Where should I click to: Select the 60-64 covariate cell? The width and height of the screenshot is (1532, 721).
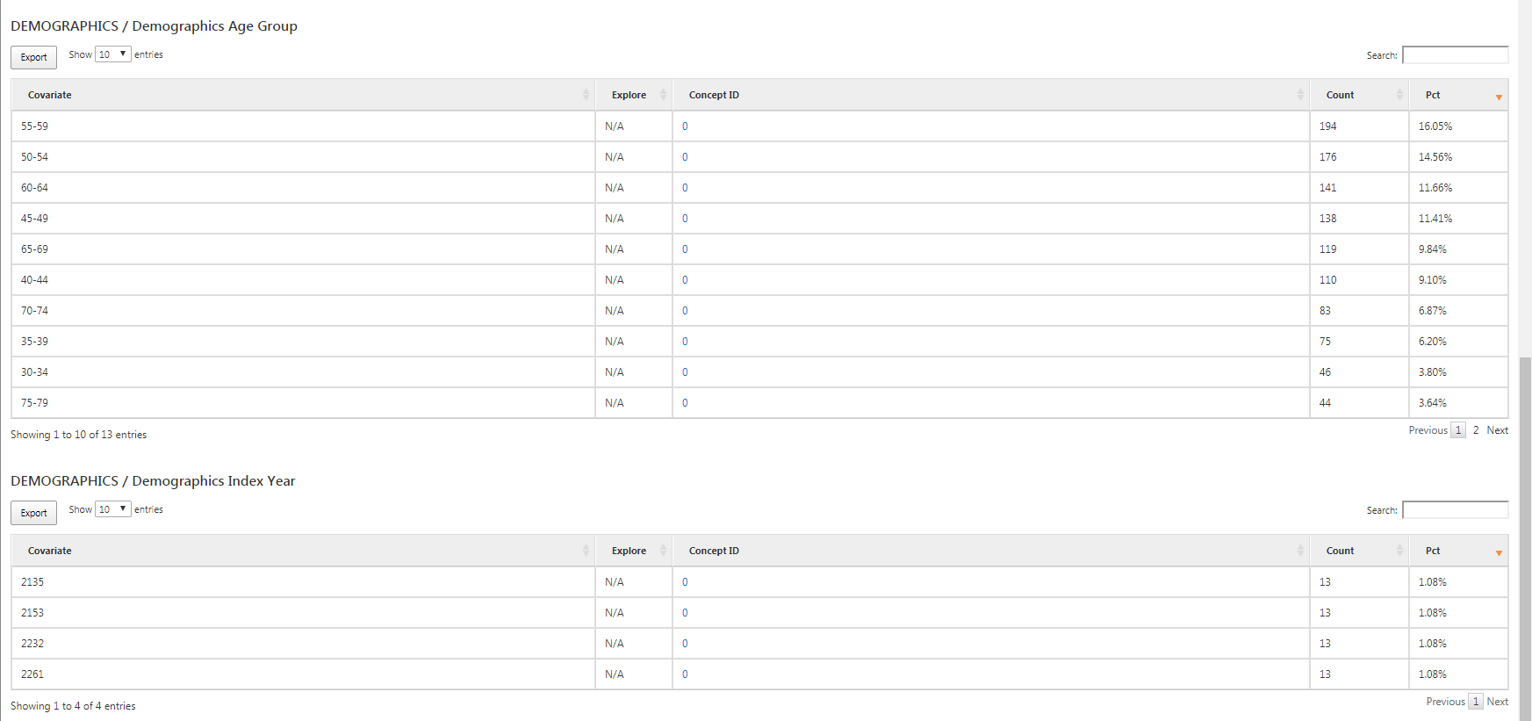pos(303,188)
